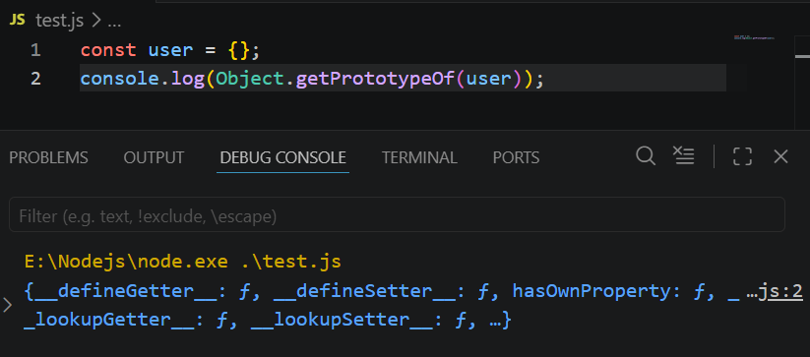
Task: Maximize the panel size
Action: point(742,156)
